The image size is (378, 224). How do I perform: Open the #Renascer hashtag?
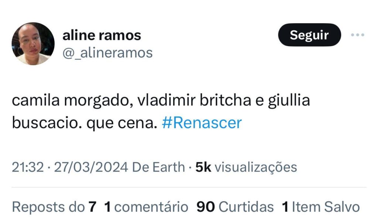[x=202, y=123]
